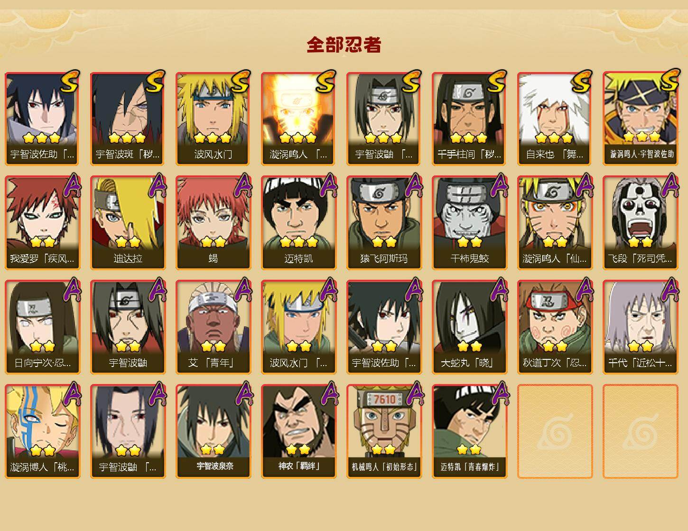
Task: Click the star rating on 宇智波斑 card
Action: click(x=127, y=138)
